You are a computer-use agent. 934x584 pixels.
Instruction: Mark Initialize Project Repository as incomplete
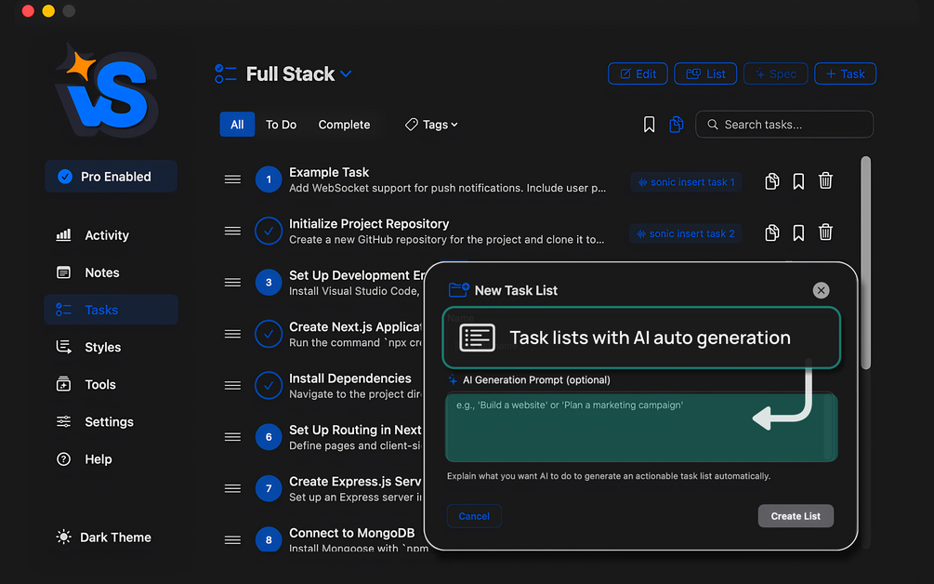point(269,232)
